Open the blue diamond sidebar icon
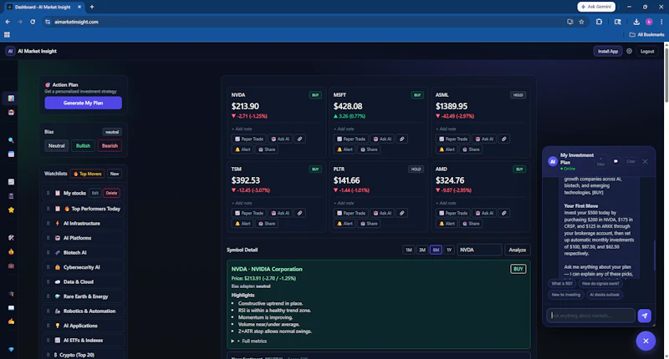Screen dimensions: 669x359 11,349
